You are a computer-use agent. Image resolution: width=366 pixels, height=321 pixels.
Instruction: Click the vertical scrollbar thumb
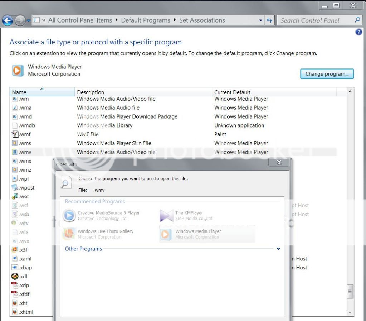pyautogui.click(x=350, y=292)
